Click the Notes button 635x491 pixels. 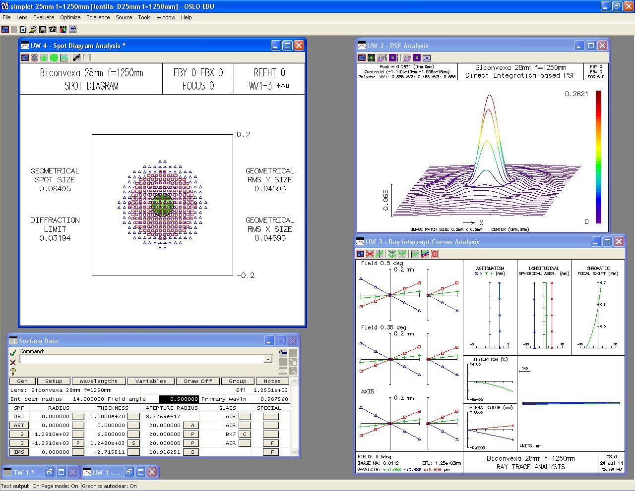click(x=272, y=381)
